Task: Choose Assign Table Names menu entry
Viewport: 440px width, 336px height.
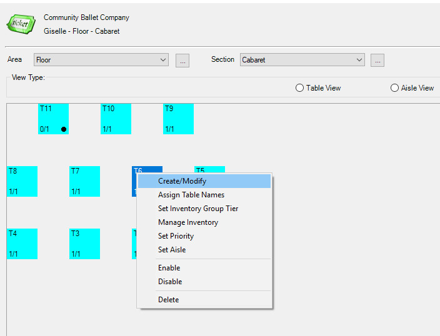Action: click(191, 195)
